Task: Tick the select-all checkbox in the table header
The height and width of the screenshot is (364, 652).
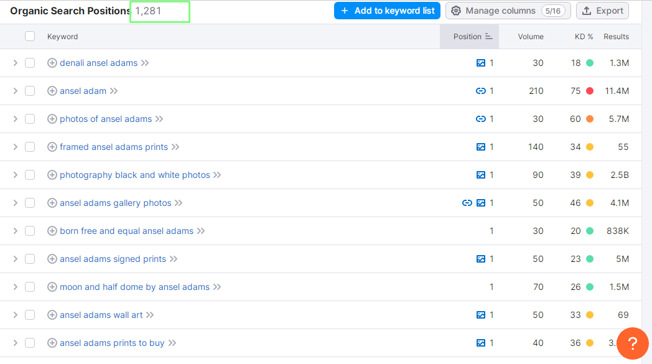Action: pyautogui.click(x=30, y=36)
